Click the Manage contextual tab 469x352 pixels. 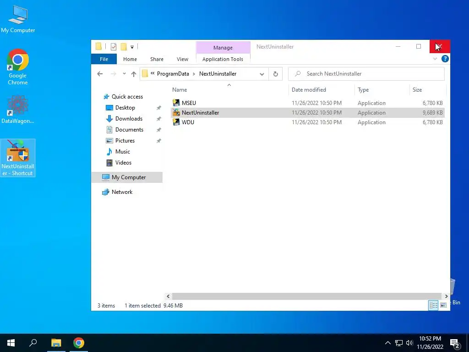[x=223, y=48]
